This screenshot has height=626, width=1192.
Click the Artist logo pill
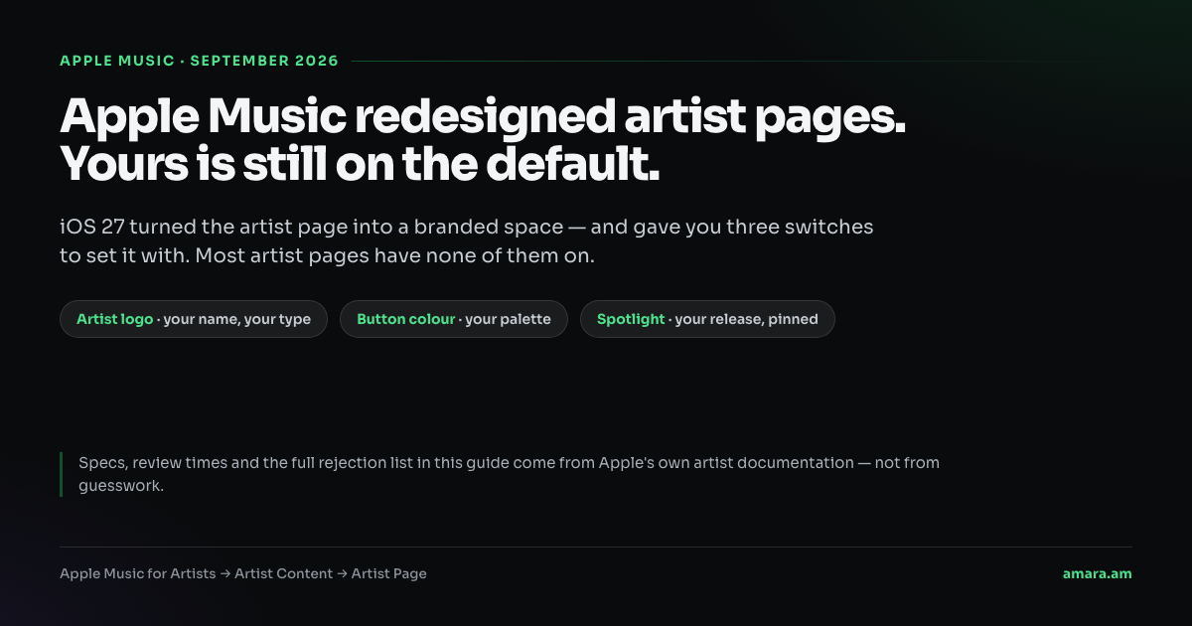tap(194, 319)
